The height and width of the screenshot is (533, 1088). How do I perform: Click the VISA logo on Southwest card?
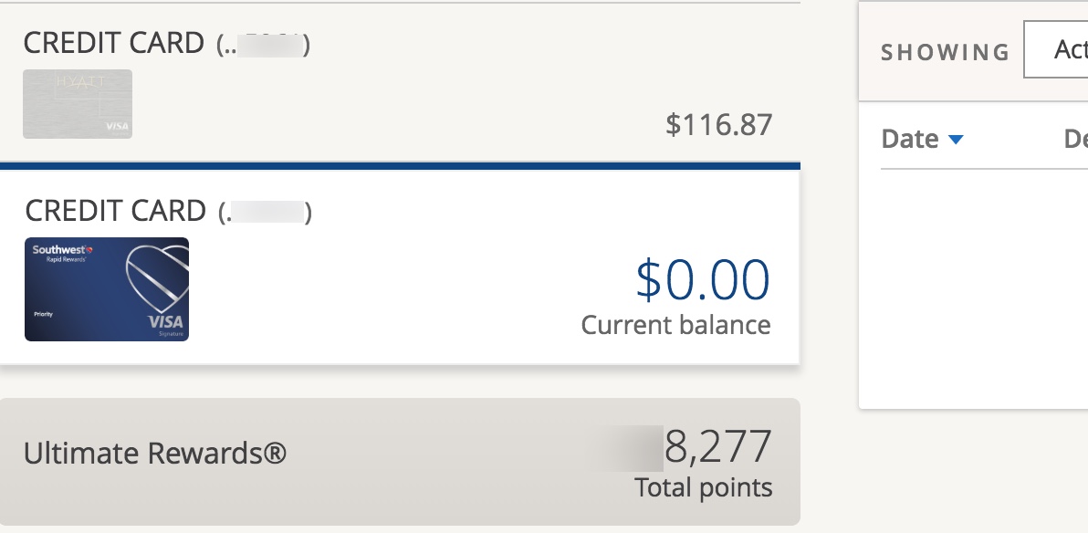coord(165,322)
